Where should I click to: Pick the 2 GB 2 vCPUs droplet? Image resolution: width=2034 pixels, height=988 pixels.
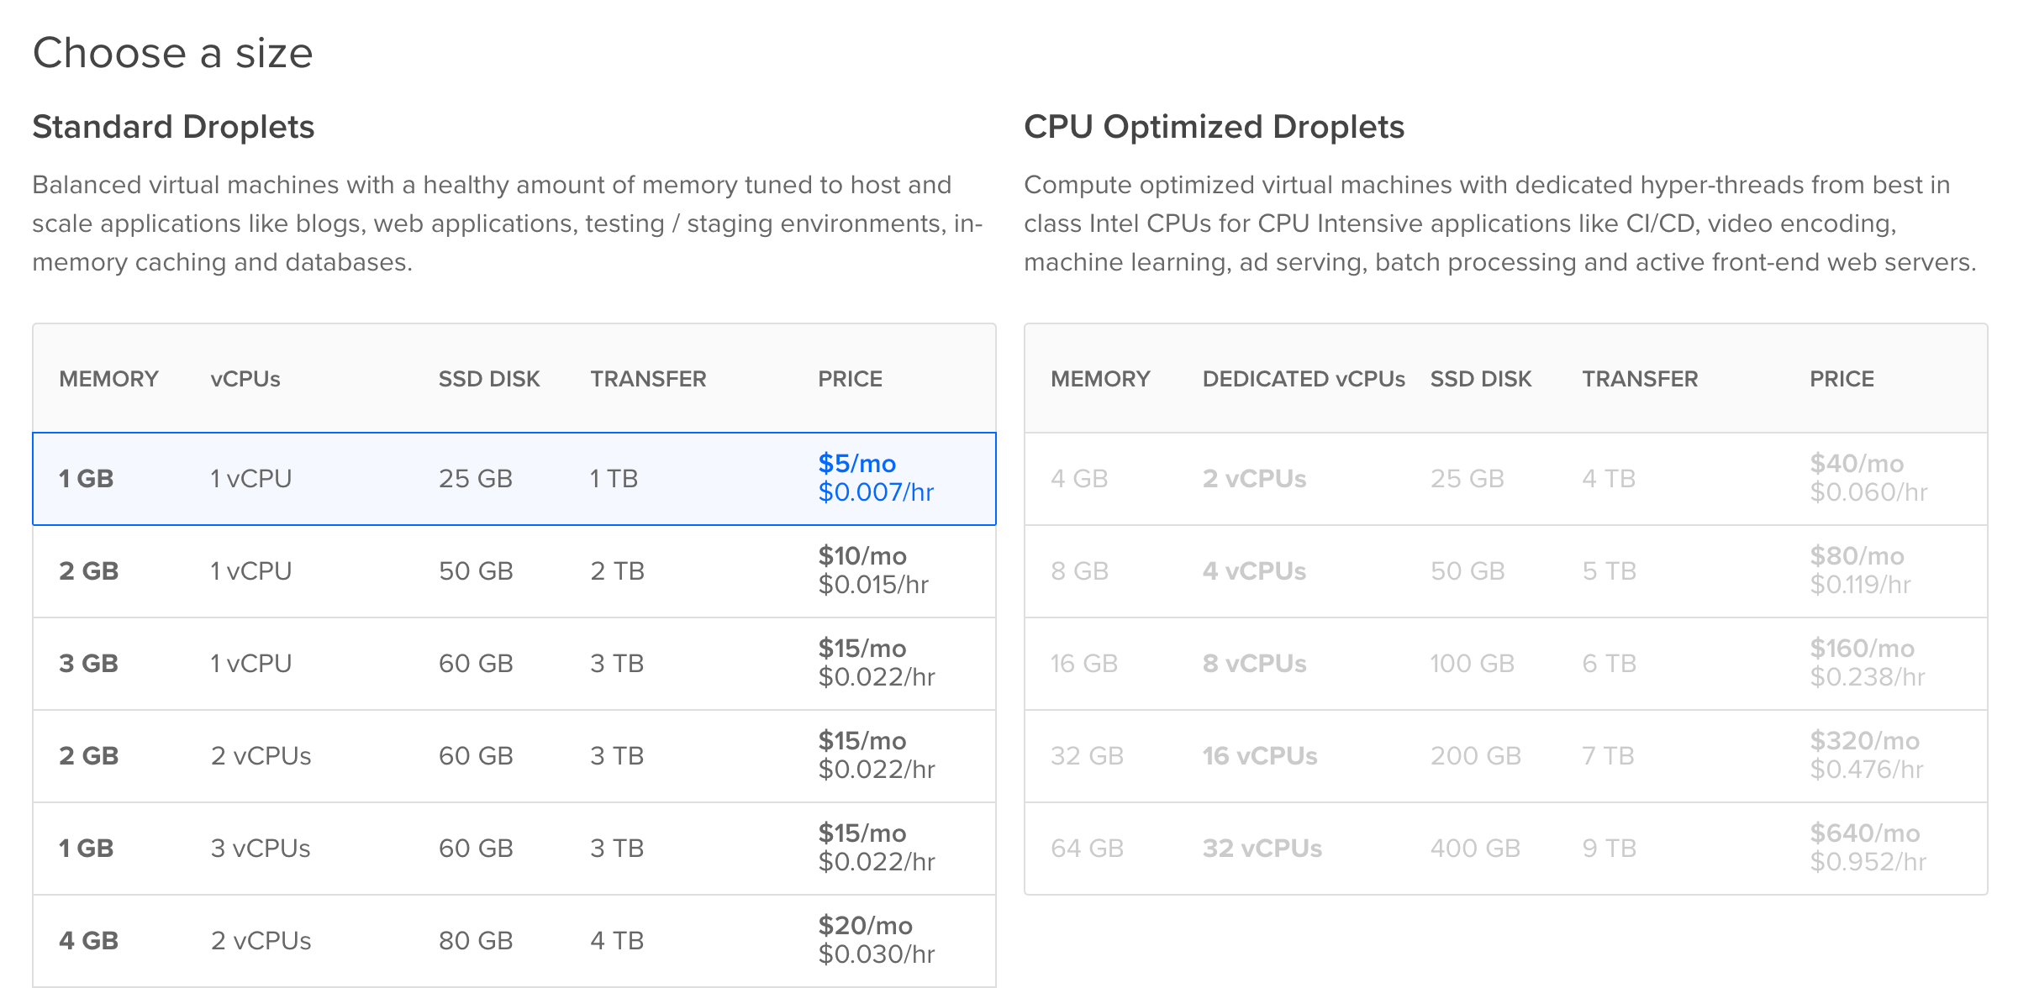(514, 756)
